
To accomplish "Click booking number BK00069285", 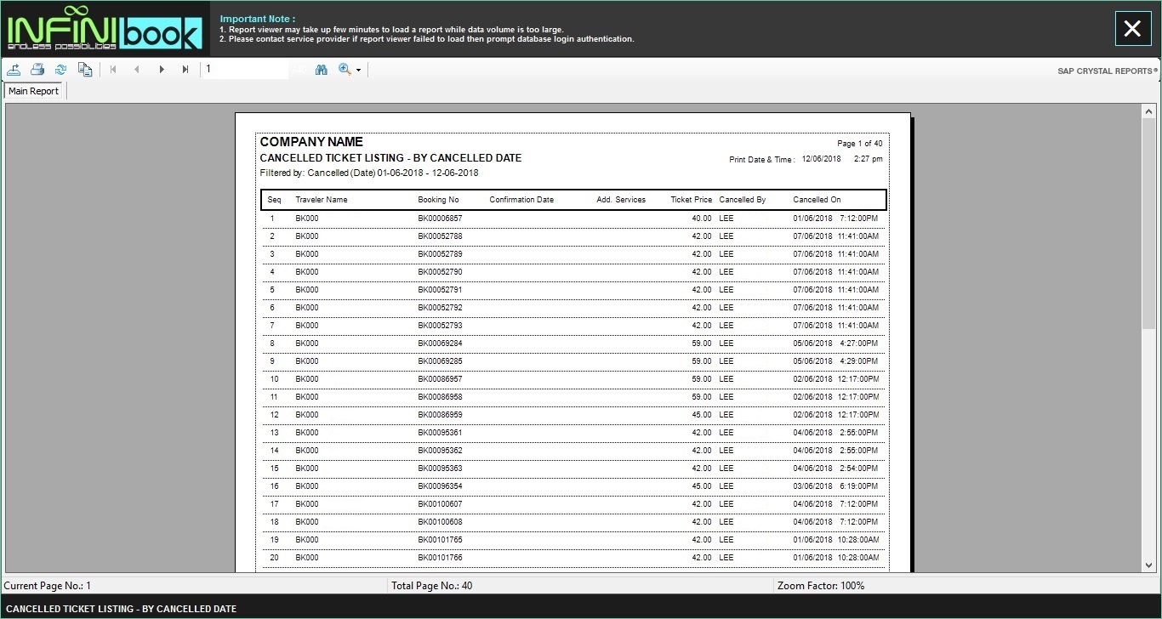I will (x=440, y=361).
